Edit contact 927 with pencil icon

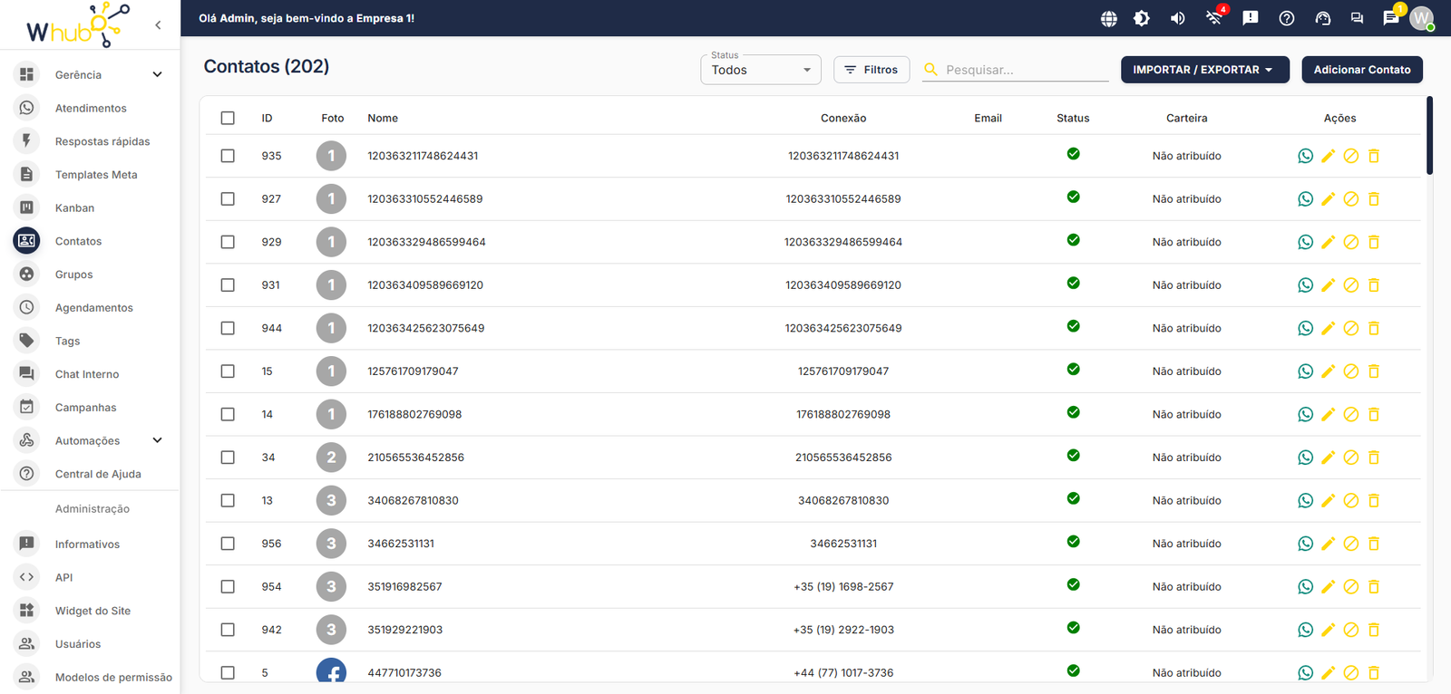[1328, 199]
